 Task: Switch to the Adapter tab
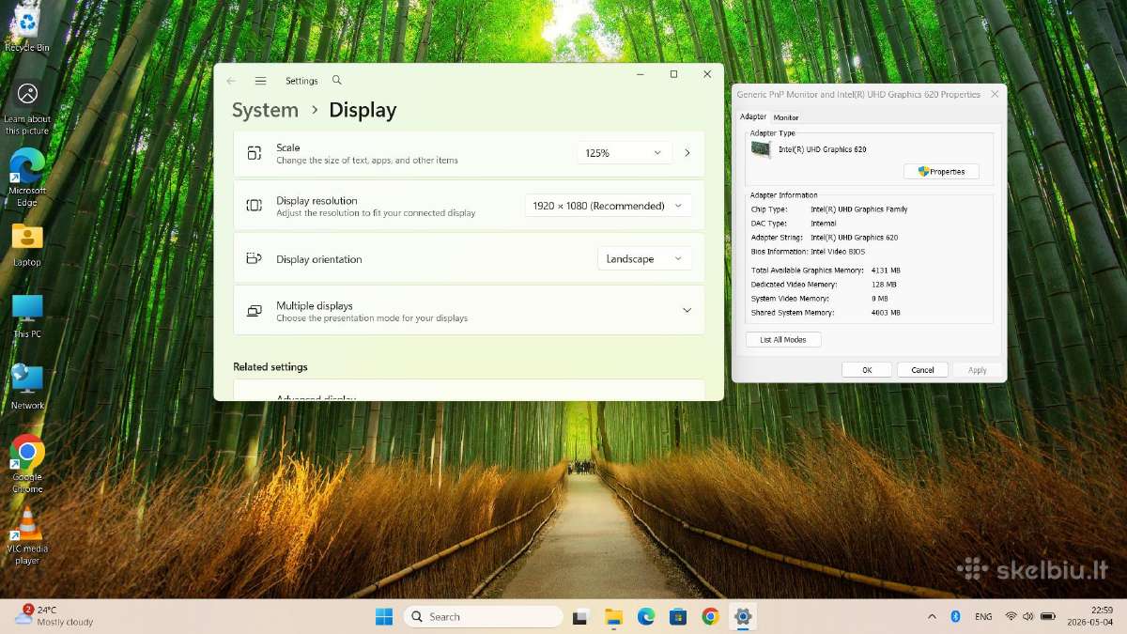coord(753,116)
